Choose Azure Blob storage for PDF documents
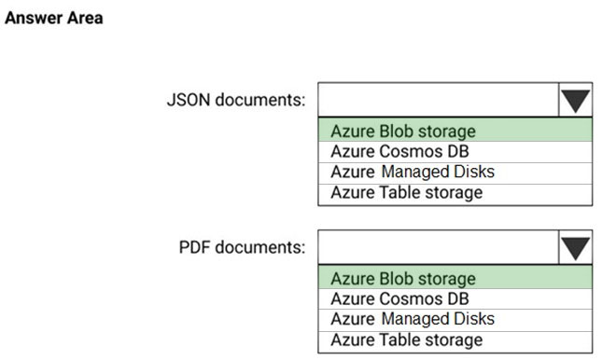Viewport: 603px width, 360px height. [455, 278]
